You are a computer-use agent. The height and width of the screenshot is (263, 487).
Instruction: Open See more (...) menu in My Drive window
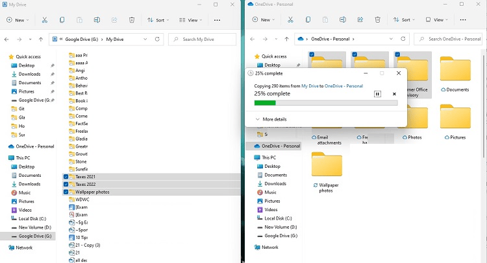coord(217,20)
